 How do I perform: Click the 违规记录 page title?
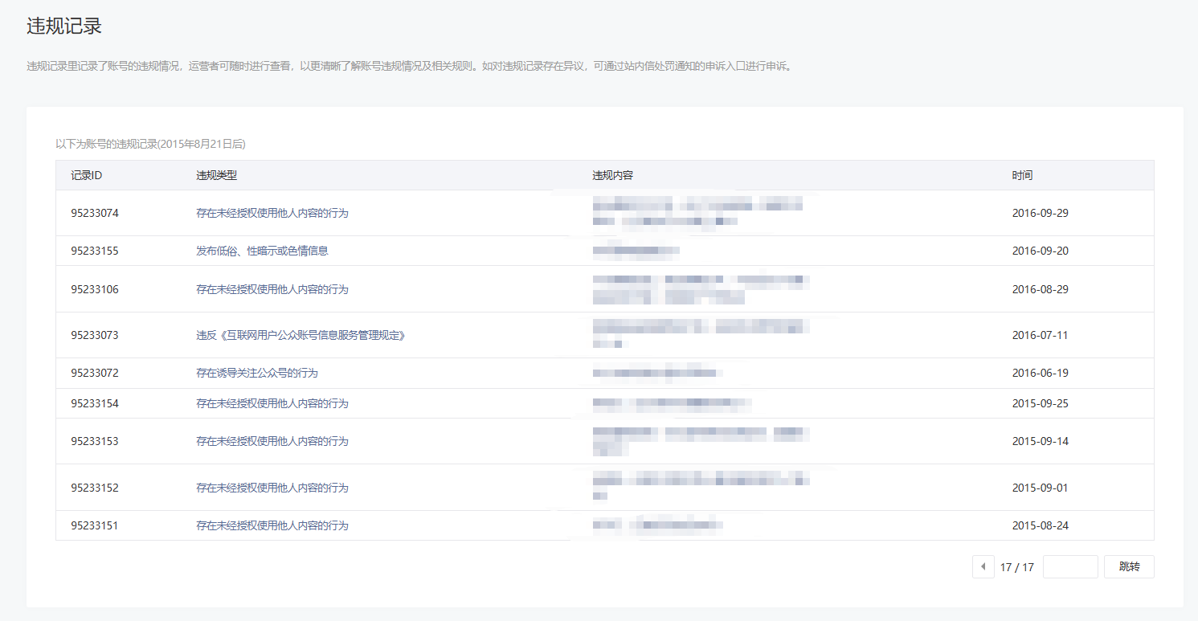pos(64,26)
